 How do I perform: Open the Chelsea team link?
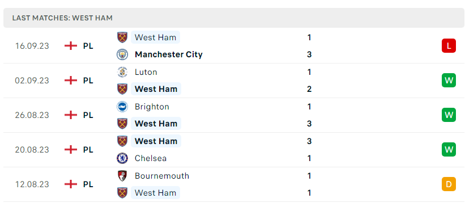tap(150, 158)
